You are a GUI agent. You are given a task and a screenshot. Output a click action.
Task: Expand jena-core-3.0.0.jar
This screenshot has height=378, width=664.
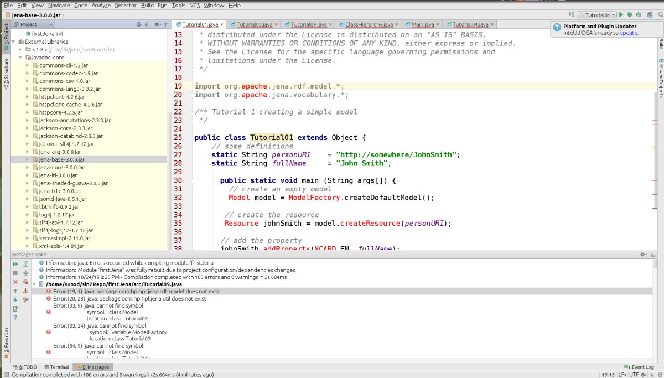click(x=28, y=167)
